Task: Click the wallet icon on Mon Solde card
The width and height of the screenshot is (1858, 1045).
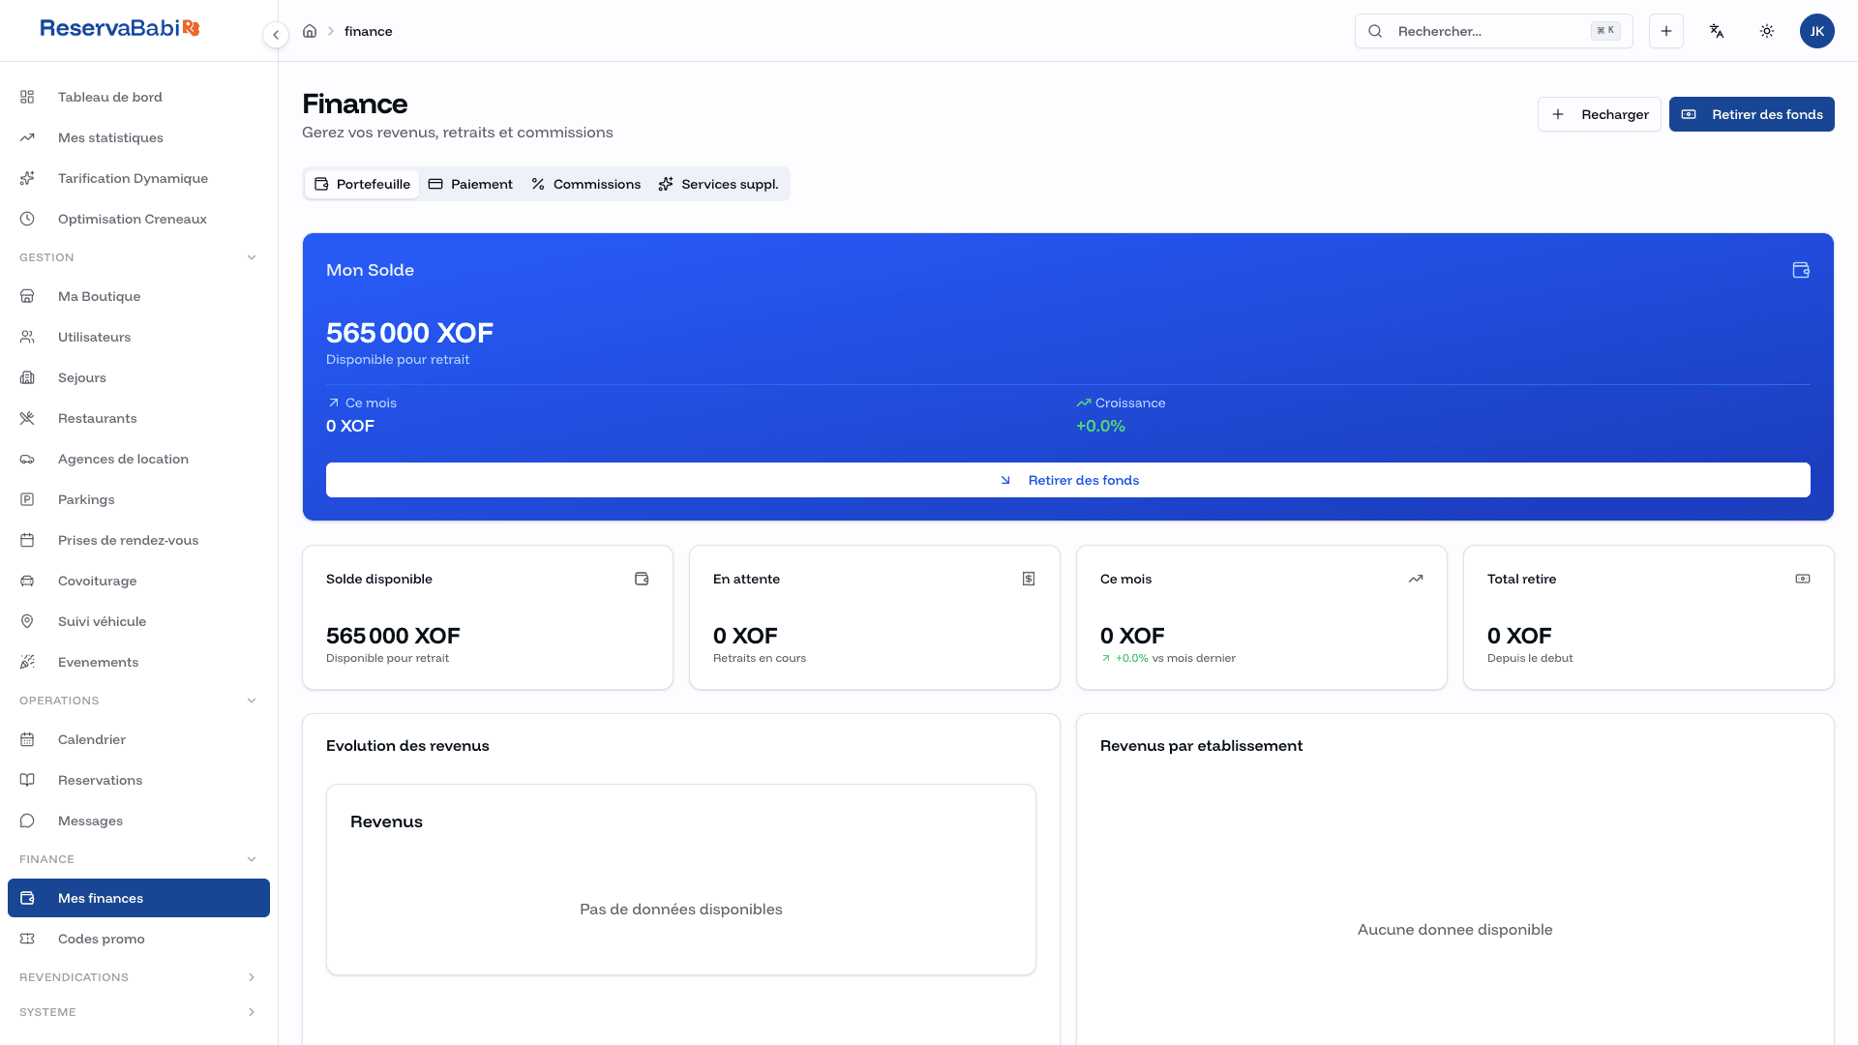Action: (x=1801, y=270)
